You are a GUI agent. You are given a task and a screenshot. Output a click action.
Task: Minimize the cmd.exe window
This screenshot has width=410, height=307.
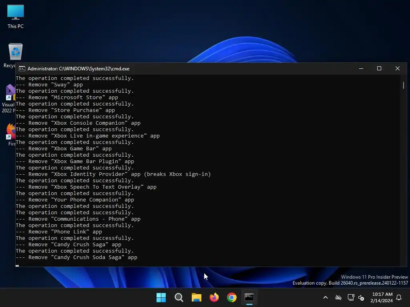pos(361,68)
